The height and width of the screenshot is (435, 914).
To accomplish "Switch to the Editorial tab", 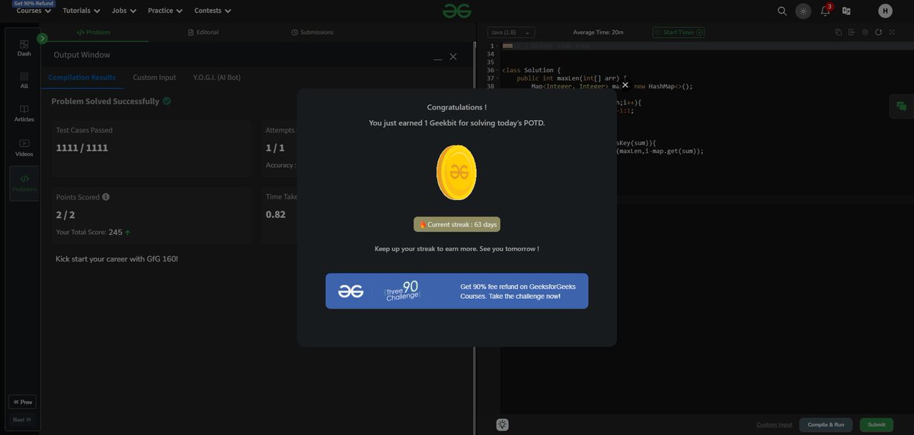I will [203, 33].
